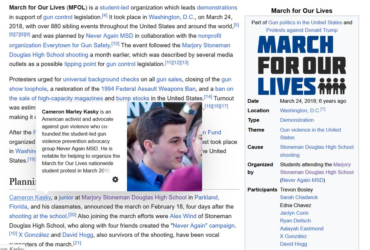Open Washington, D.C. link in infobox Location

tap(300, 111)
